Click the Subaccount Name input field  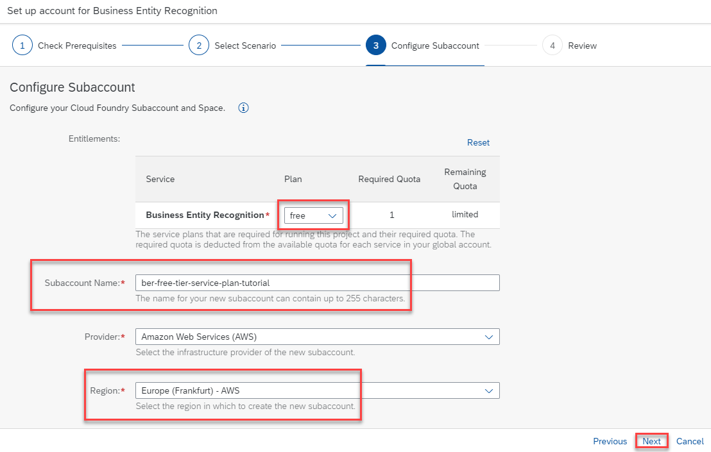pos(318,283)
